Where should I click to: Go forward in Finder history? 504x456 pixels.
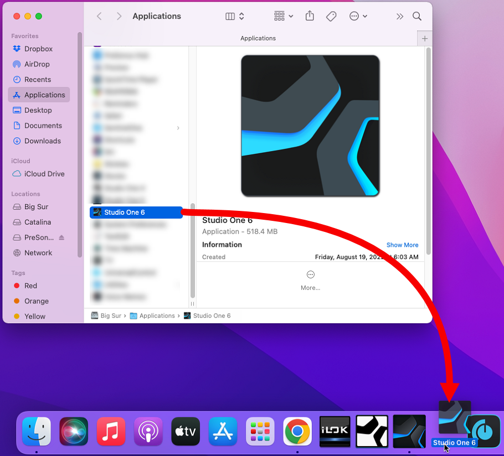pos(119,16)
